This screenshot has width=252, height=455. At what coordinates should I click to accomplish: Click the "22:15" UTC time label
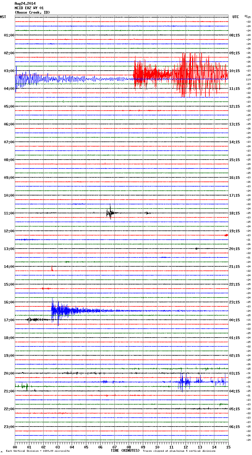[235, 284]
